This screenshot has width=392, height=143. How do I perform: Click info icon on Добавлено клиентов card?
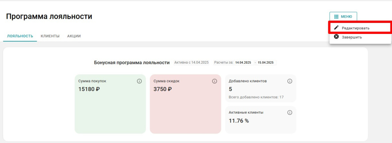pos(290,81)
